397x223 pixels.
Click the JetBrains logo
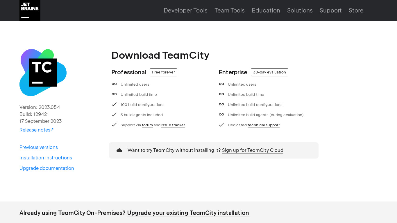tap(30, 10)
